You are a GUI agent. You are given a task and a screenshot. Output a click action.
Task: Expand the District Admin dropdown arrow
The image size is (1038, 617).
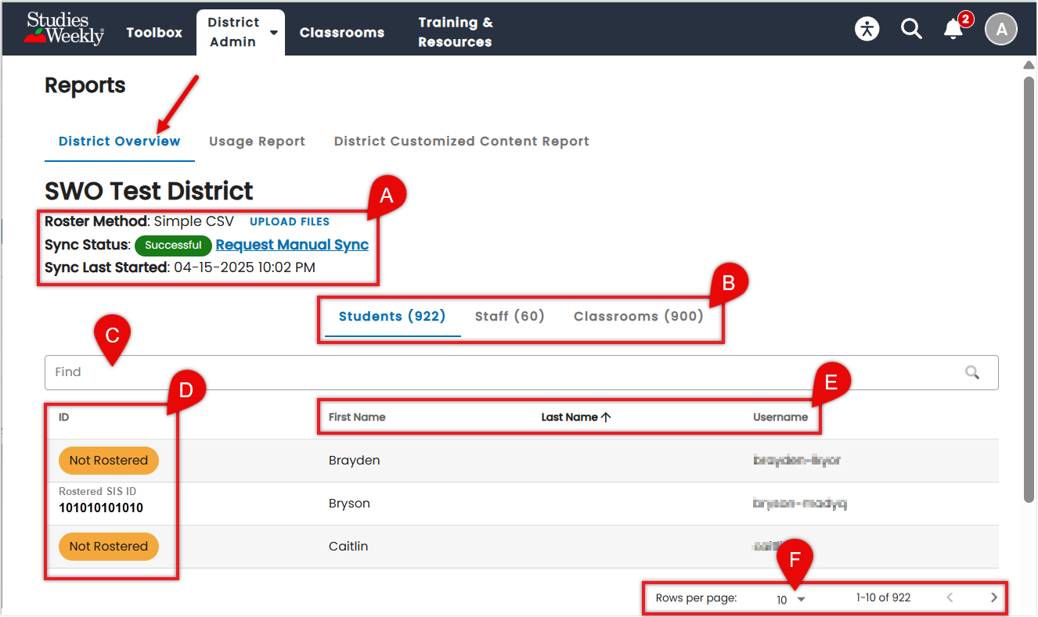click(x=274, y=33)
